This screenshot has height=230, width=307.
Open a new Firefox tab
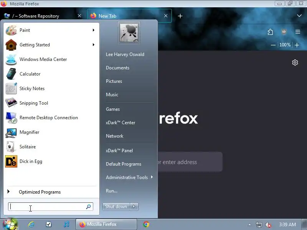coord(180,16)
